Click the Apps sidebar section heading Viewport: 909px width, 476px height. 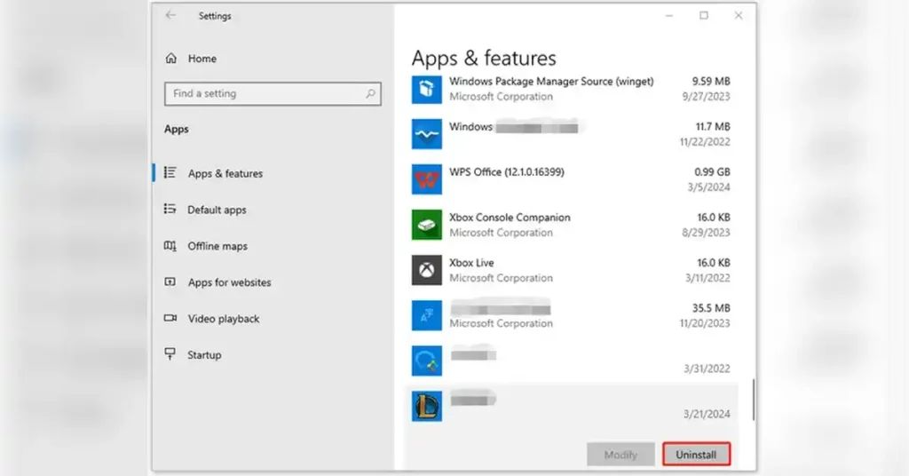click(x=177, y=129)
